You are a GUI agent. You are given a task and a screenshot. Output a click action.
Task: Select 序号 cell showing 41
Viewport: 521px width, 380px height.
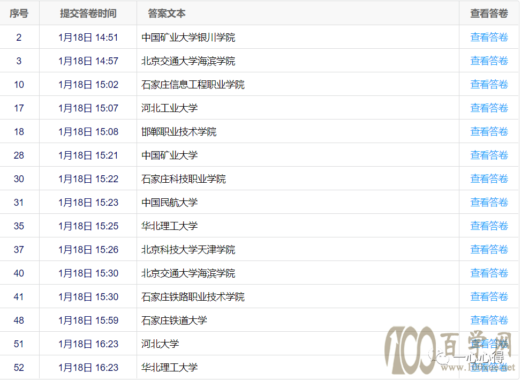tap(19, 297)
